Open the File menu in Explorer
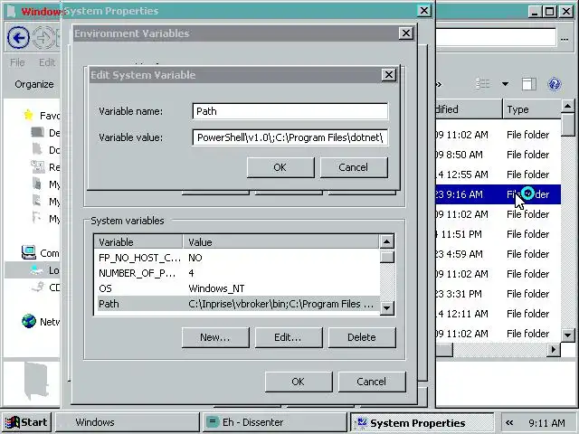This screenshot has height=434, width=579. (x=17, y=62)
